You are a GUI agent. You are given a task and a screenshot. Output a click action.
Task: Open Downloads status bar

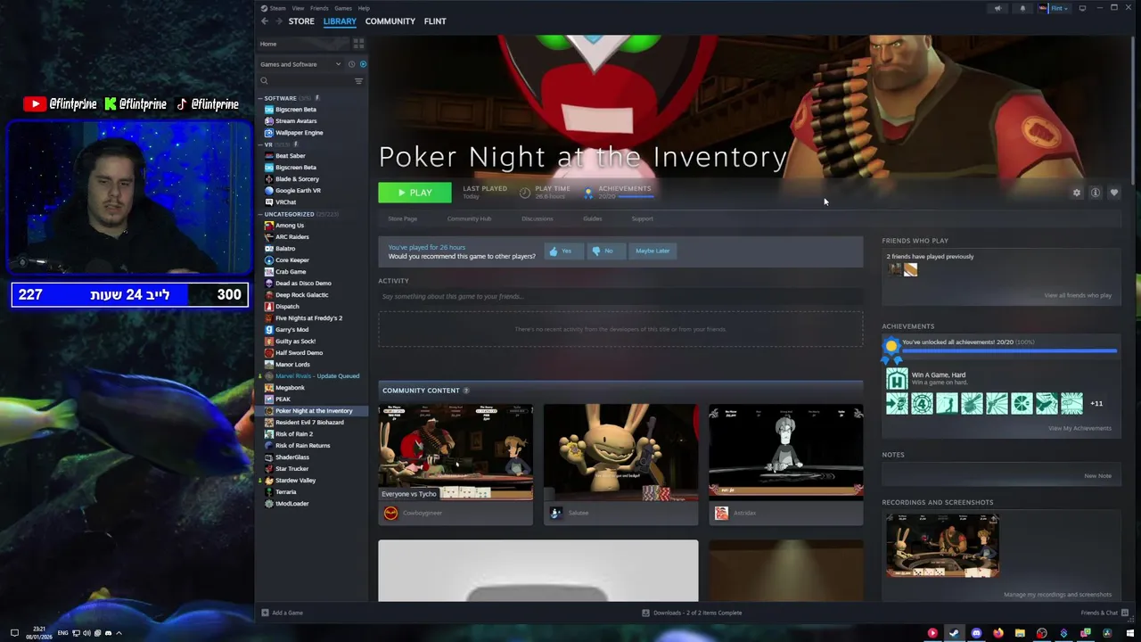pos(692,613)
